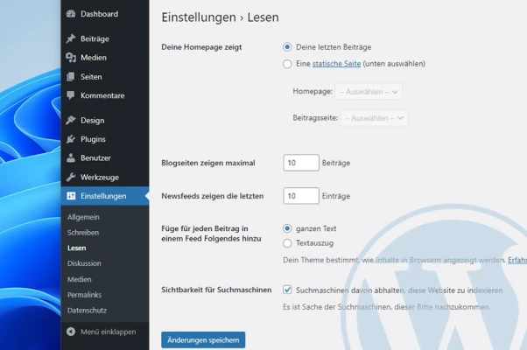The image size is (527, 350).
Task: Click the 'Deine Homepage zeigt' label
Action: [x=201, y=47]
